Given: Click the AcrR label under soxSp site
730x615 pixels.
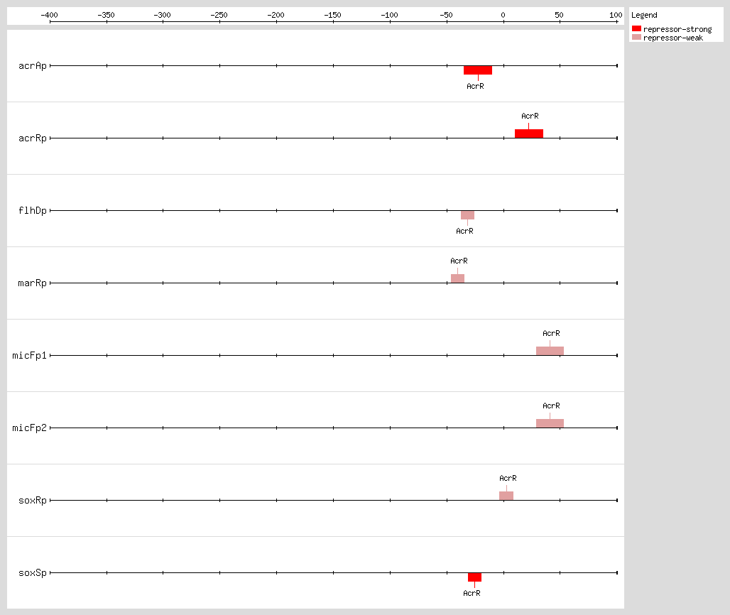Looking at the screenshot, I should 472,593.
